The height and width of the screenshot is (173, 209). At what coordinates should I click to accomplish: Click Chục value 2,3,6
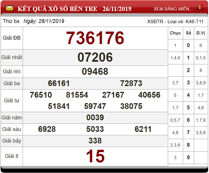coord(175,145)
